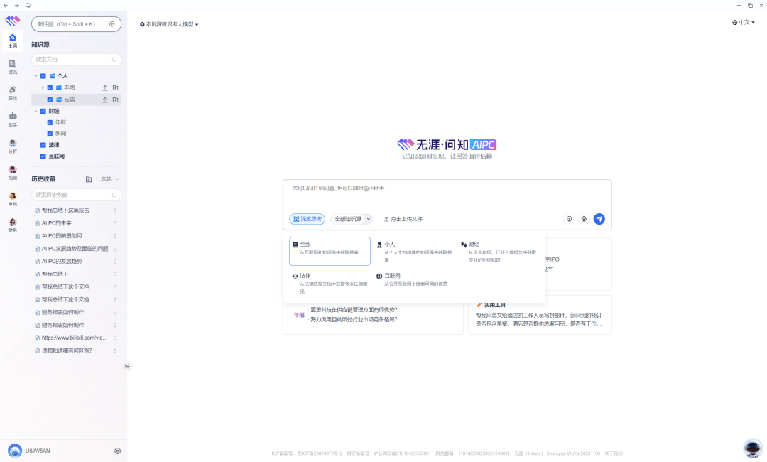Open the 视频 video avatar icon
The height and width of the screenshot is (462, 767).
(13, 172)
